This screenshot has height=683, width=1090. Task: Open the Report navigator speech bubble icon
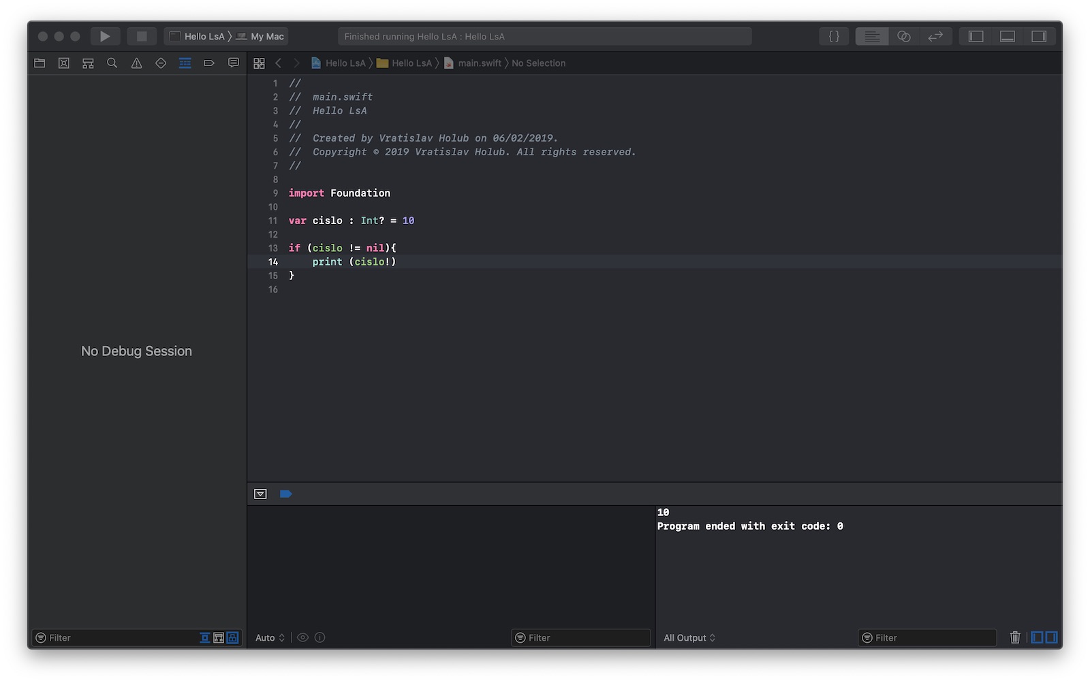(234, 63)
